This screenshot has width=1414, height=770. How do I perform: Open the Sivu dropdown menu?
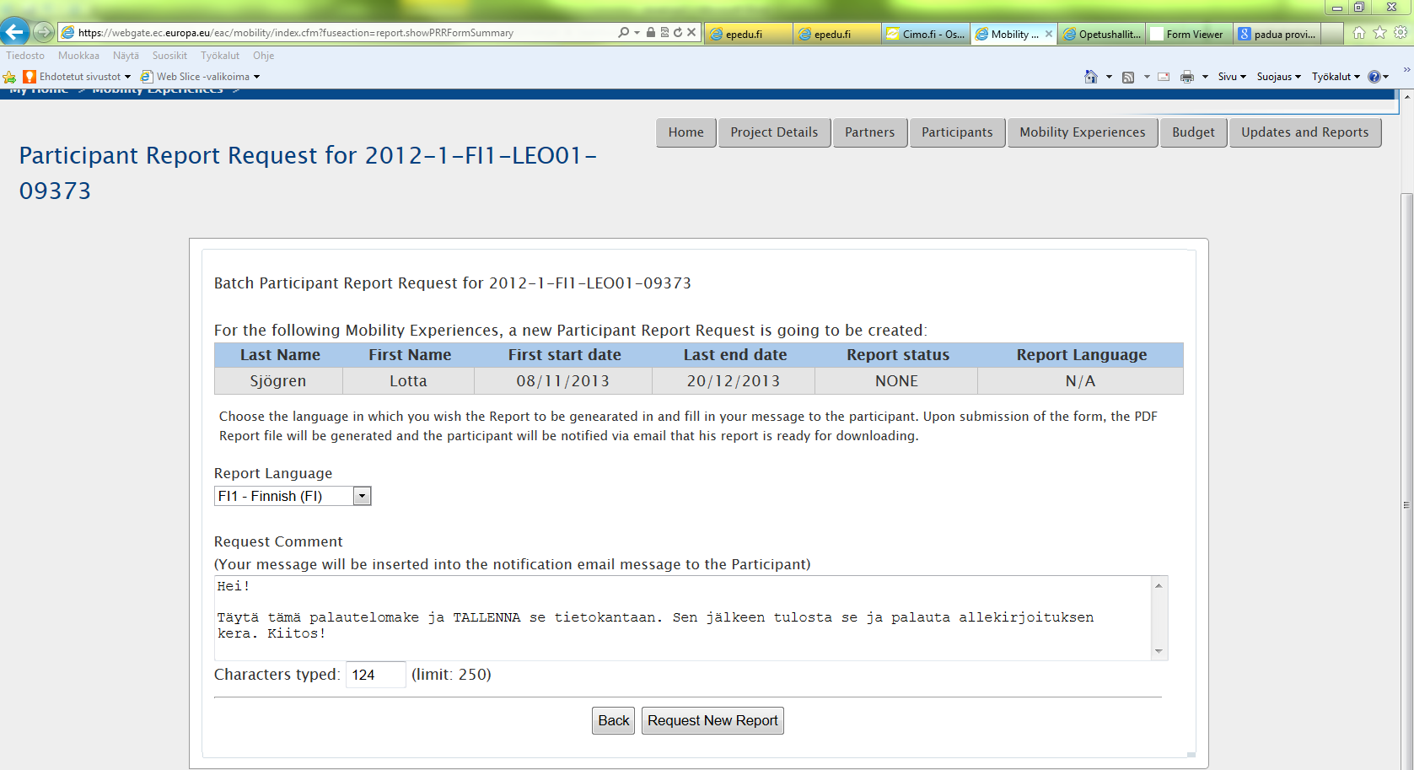click(1232, 77)
